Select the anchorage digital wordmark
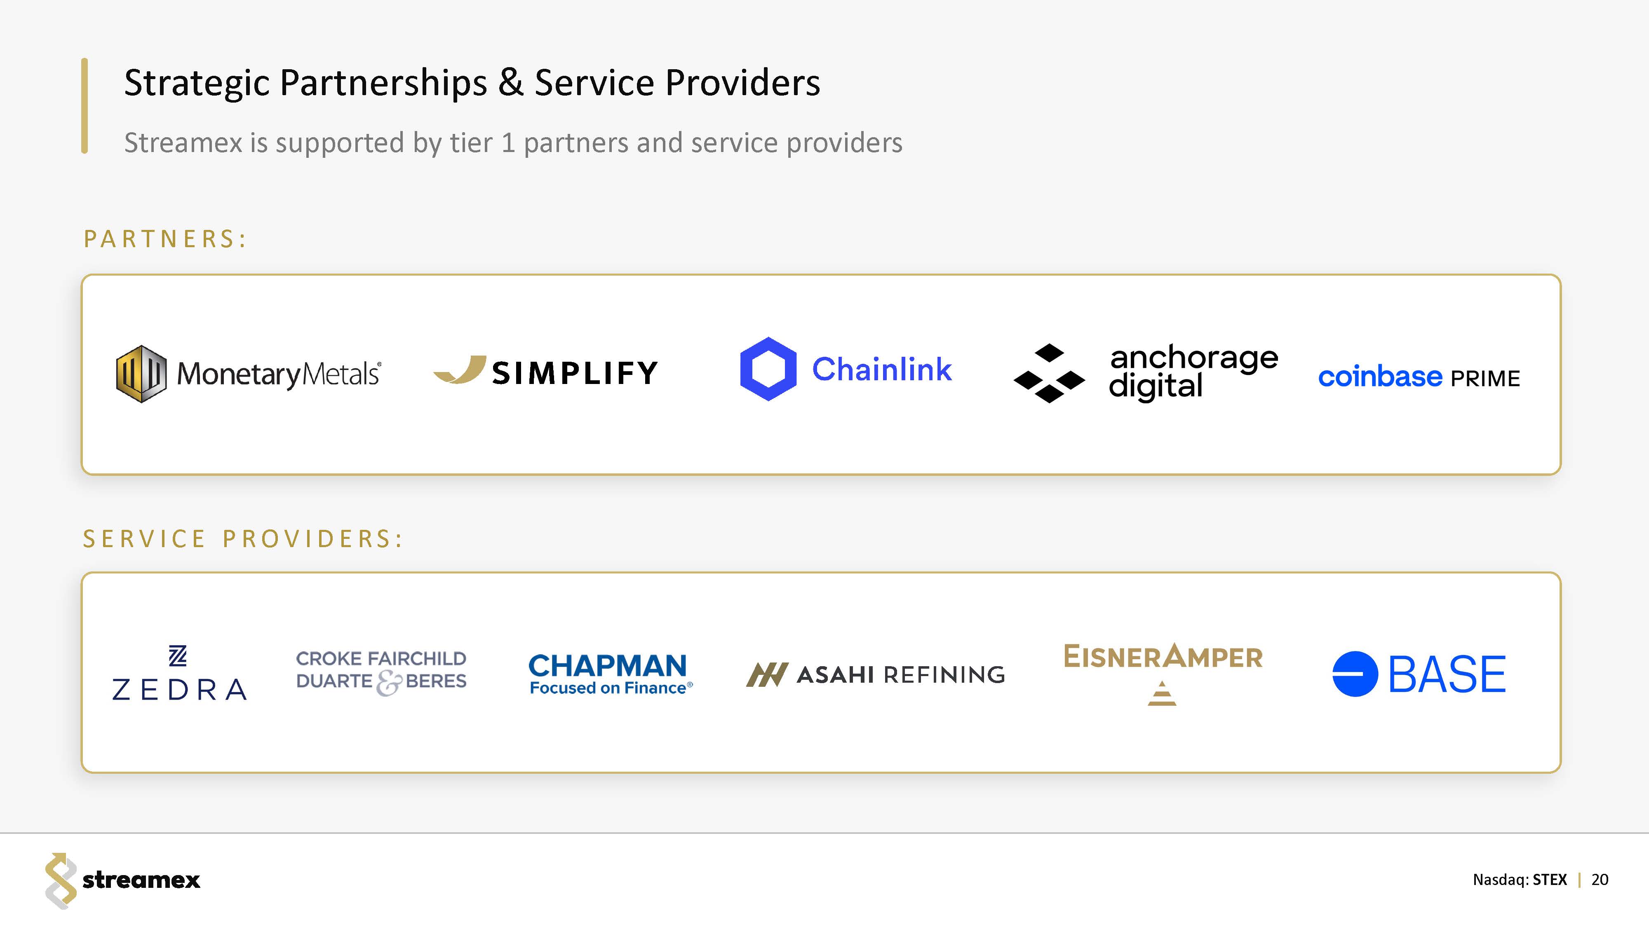The height and width of the screenshot is (927, 1649). 1193,372
